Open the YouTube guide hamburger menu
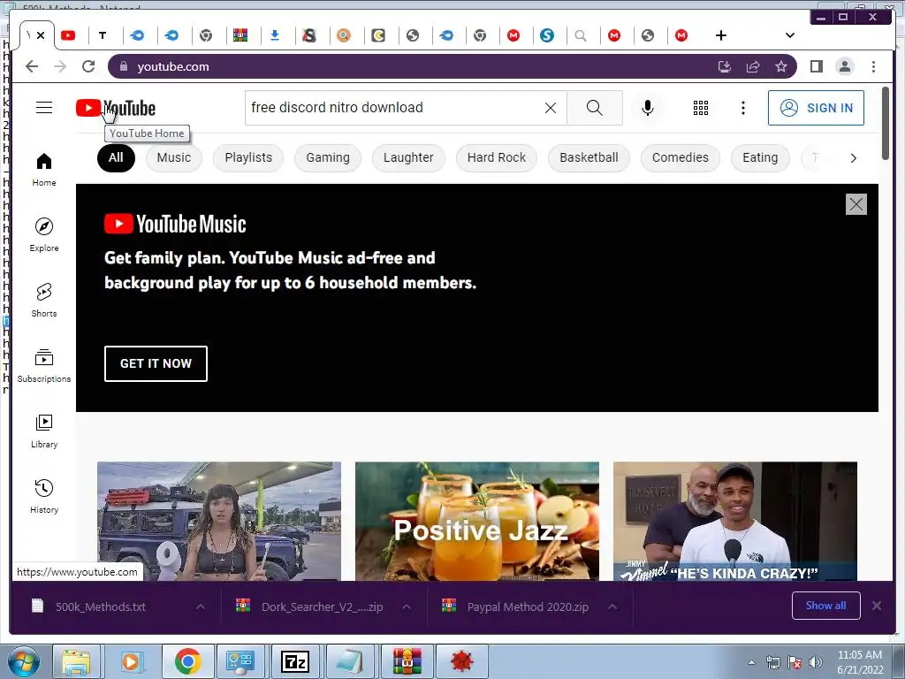 pos(44,107)
